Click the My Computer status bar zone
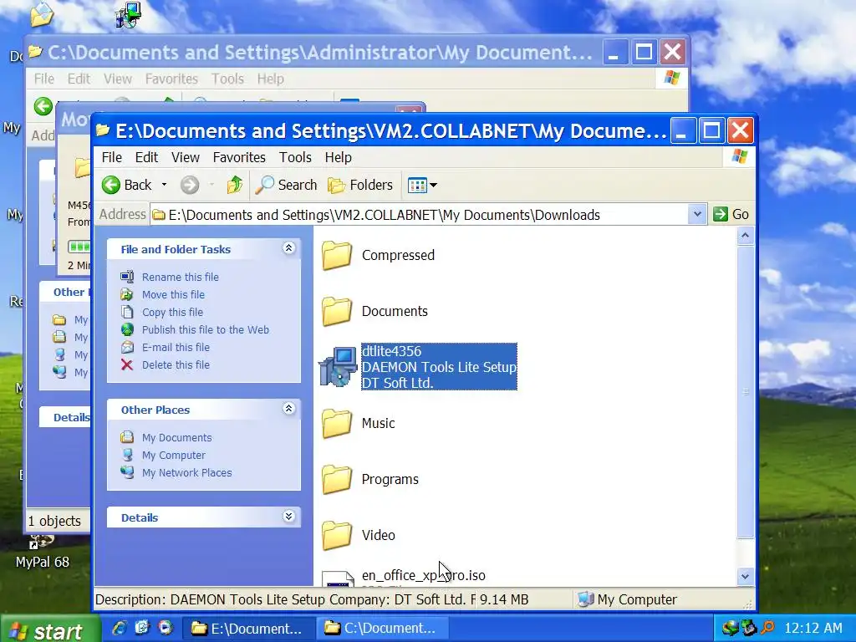 (628, 599)
